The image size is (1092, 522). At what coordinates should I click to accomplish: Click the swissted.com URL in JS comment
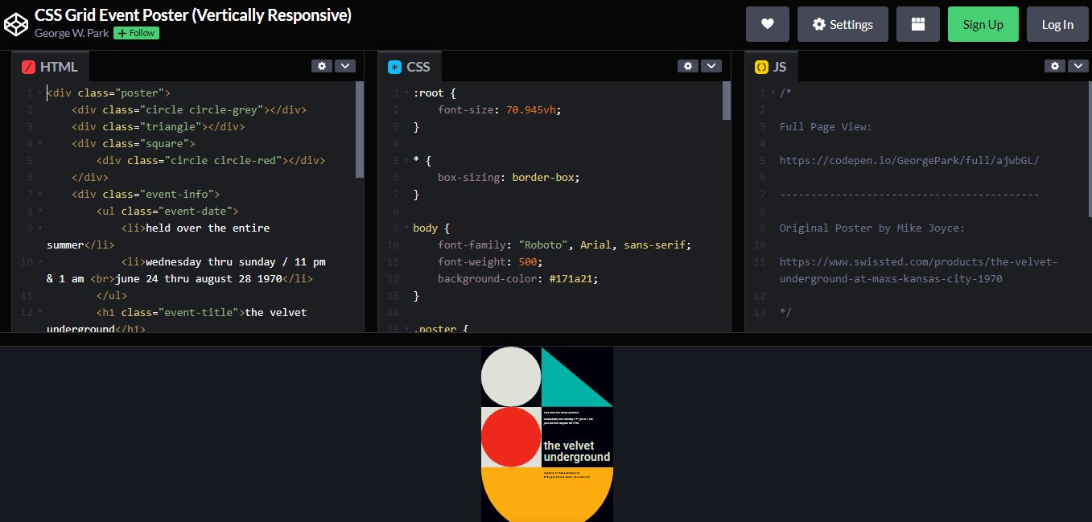[x=918, y=270]
